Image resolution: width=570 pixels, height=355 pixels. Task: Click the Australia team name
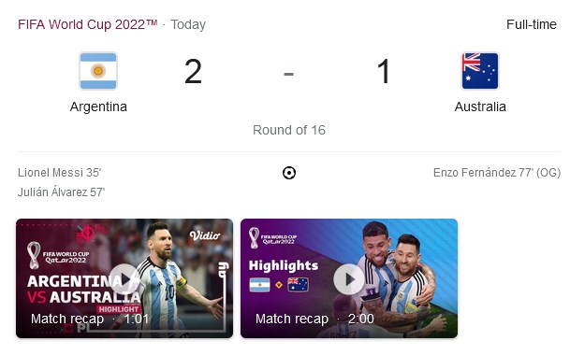[x=480, y=106]
